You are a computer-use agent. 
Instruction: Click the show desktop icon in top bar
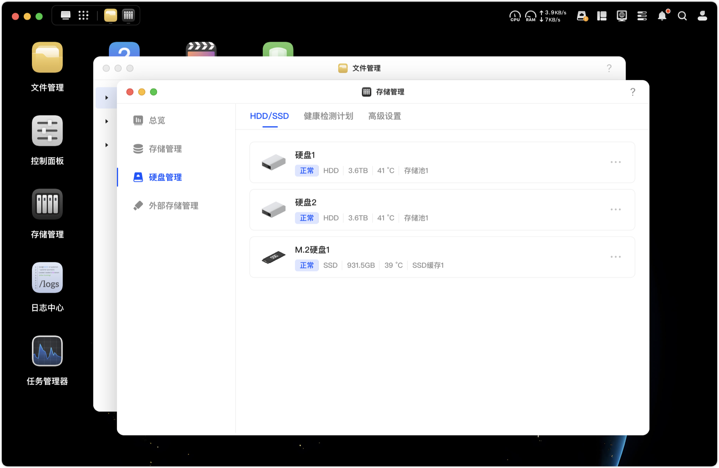click(66, 15)
